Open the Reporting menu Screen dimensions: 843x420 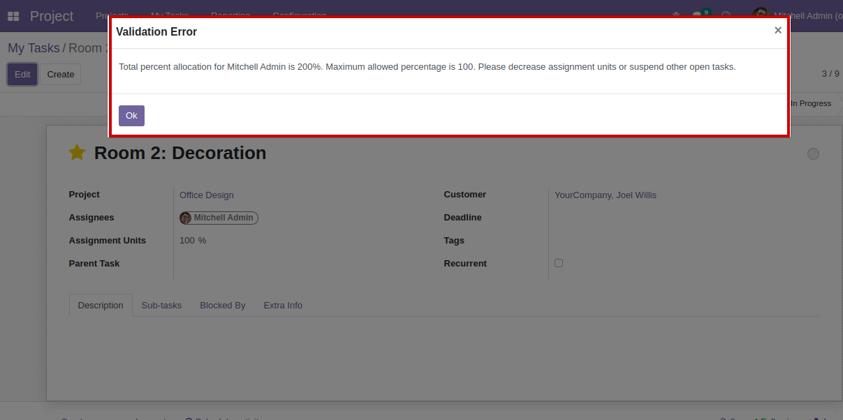[x=230, y=15]
